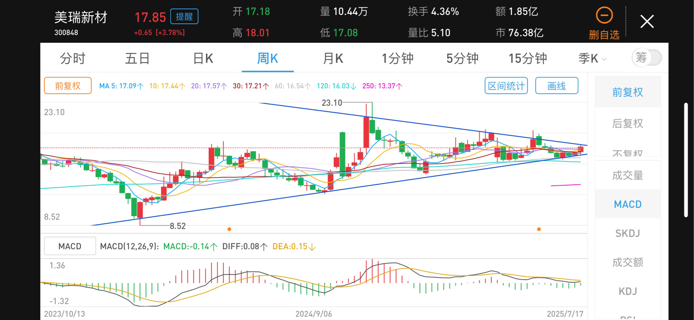Click the 2023/10/13 date label
This screenshot has width=694, height=320.
click(x=65, y=314)
